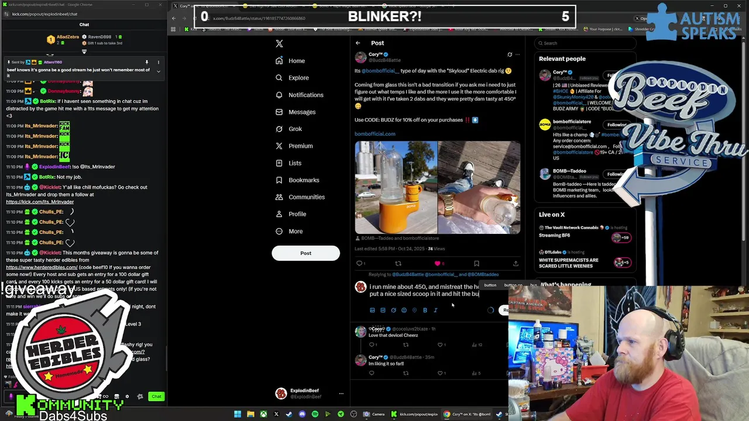
Task: Click the green Chat send button
Action: 156,396
